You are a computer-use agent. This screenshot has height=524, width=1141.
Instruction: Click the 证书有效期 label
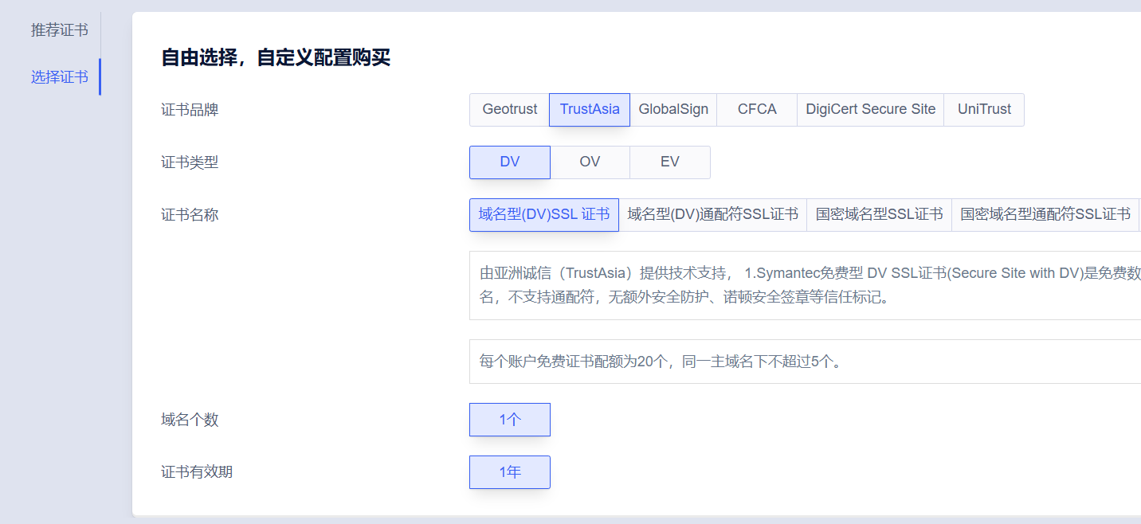[x=197, y=472]
